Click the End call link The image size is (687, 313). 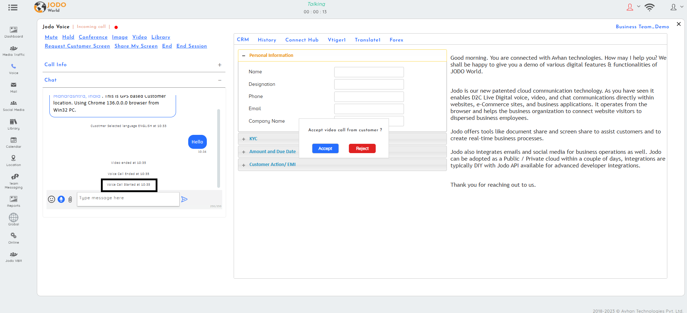(x=167, y=46)
